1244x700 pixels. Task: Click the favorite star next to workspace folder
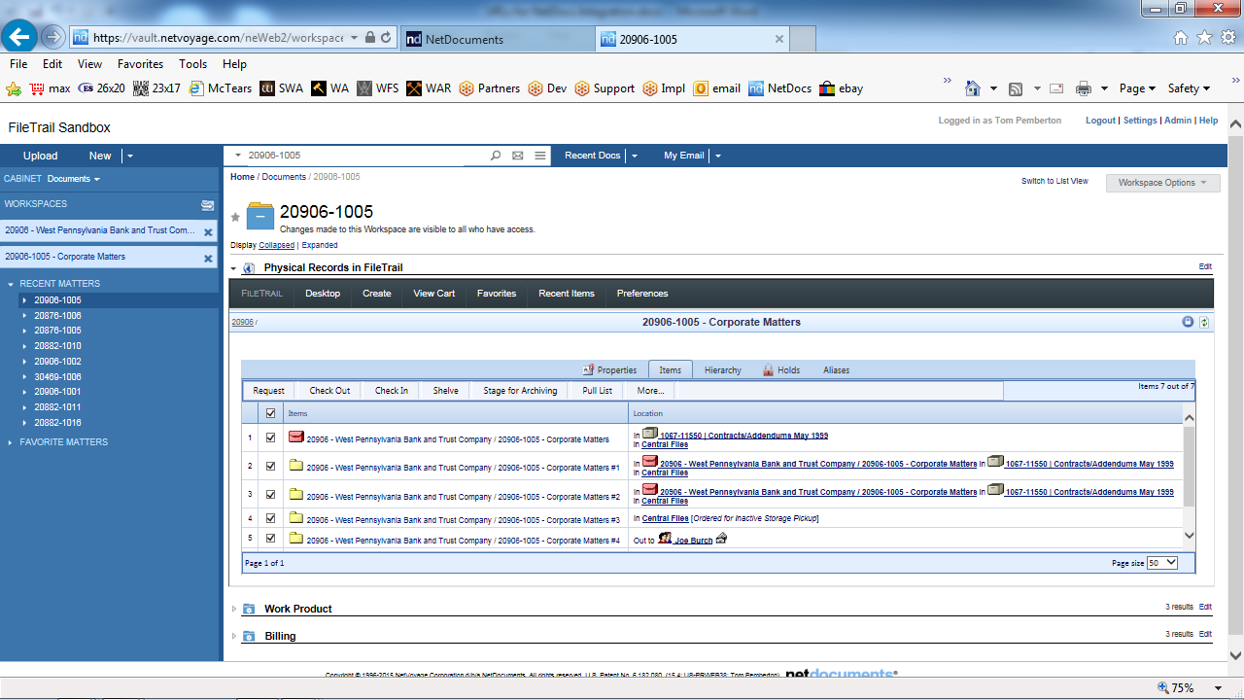click(235, 217)
